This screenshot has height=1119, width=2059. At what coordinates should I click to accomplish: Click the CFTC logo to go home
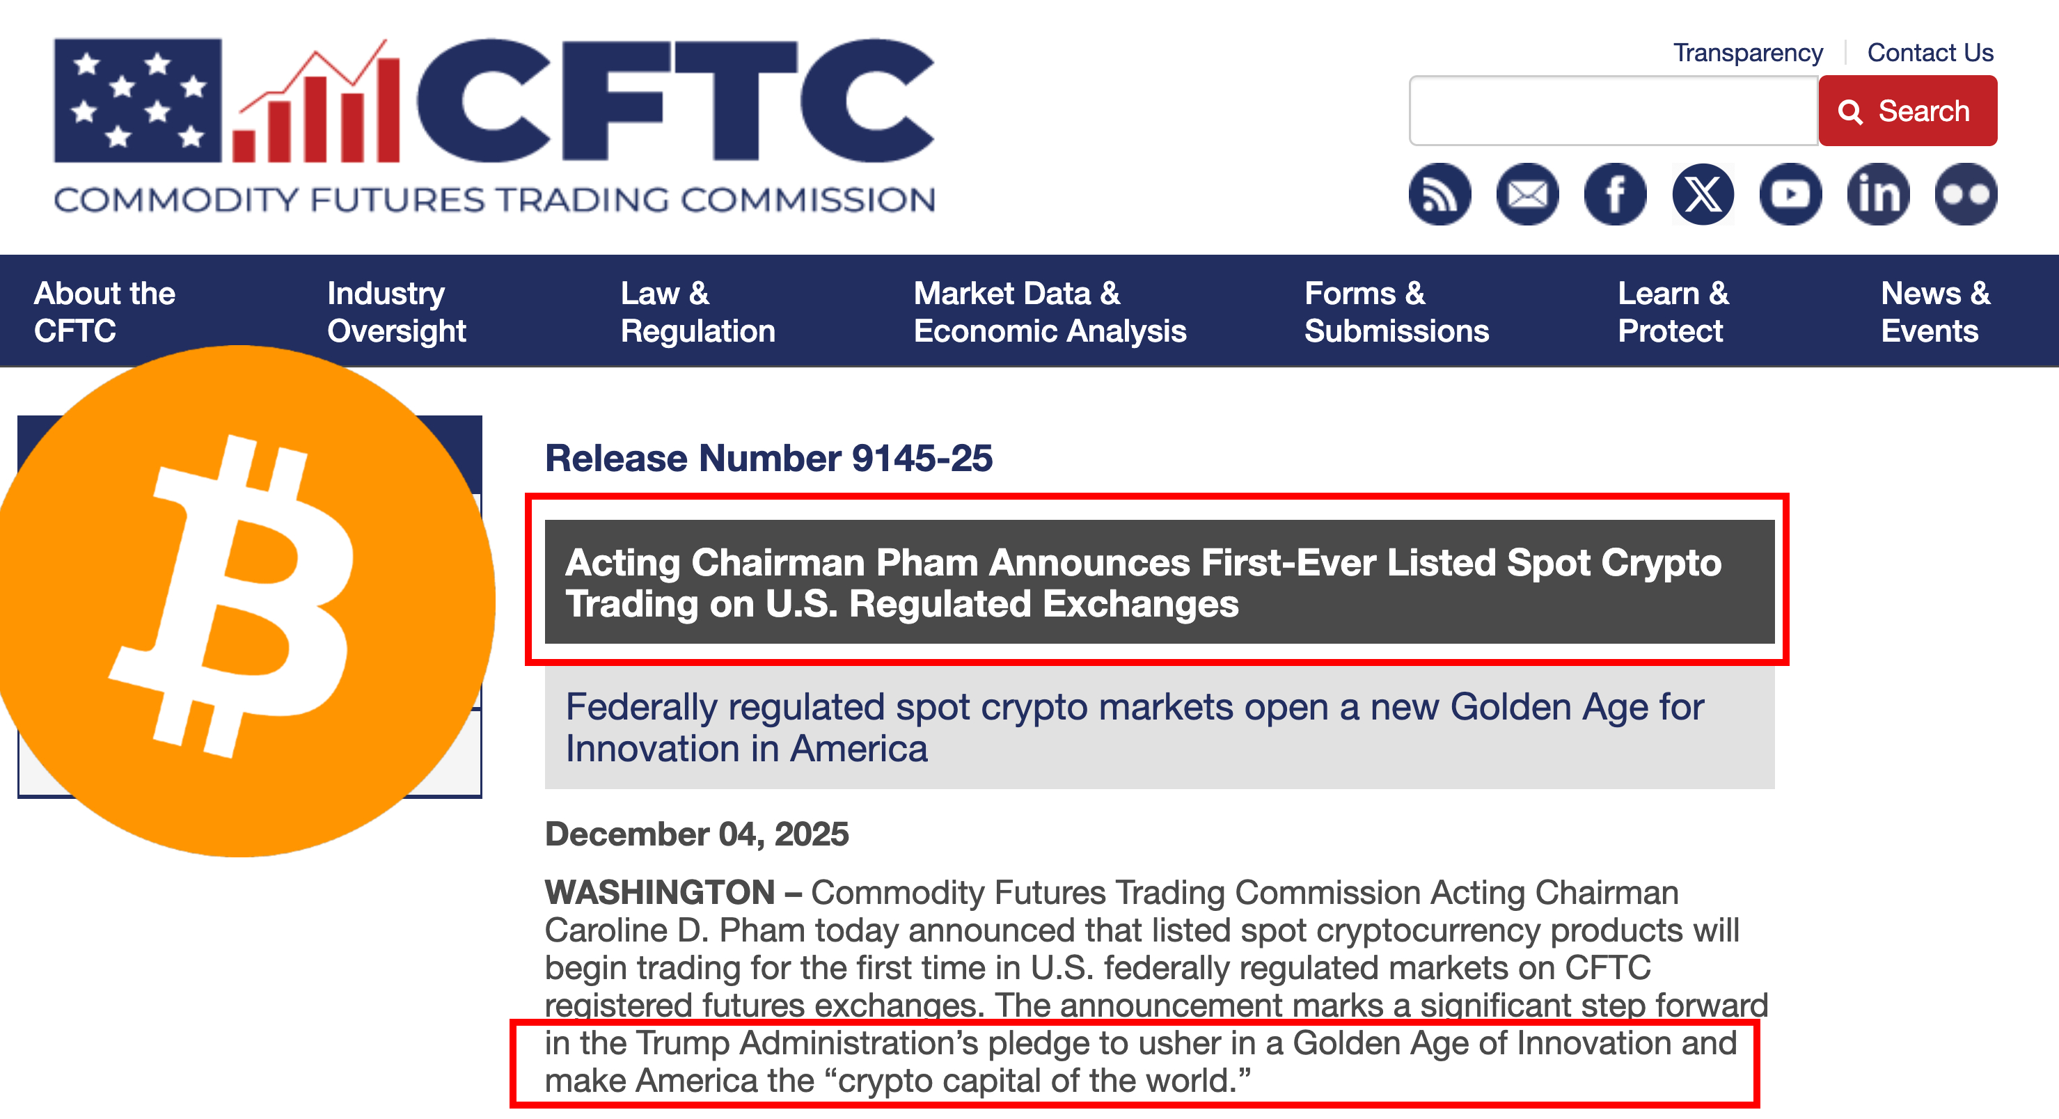(x=494, y=124)
